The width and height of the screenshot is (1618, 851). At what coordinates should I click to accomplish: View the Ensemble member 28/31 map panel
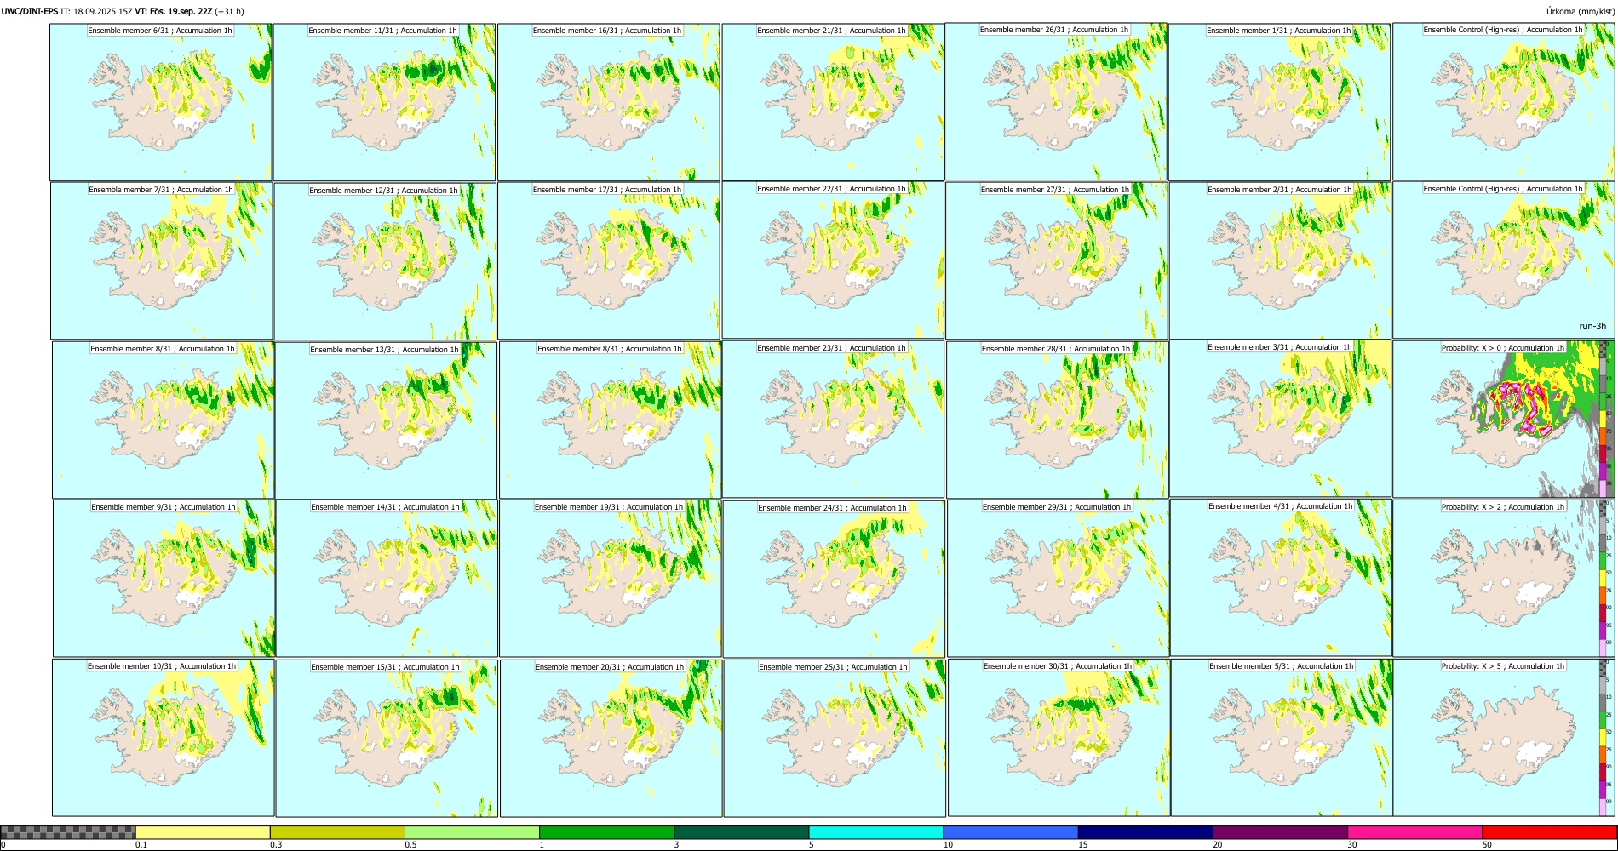[x=1058, y=420]
